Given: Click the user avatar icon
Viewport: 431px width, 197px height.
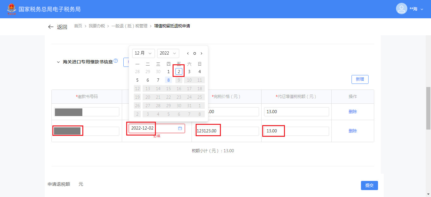Looking at the screenshot, I should pos(401,9).
